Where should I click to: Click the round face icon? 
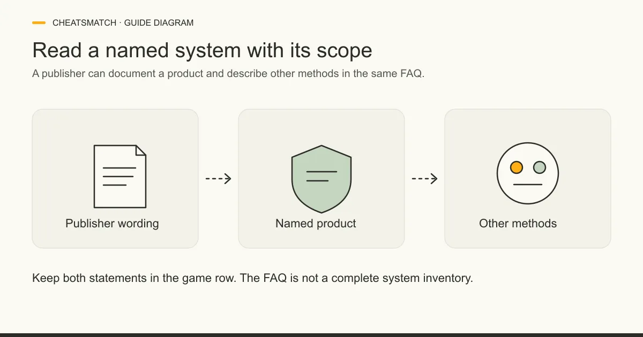(528, 173)
